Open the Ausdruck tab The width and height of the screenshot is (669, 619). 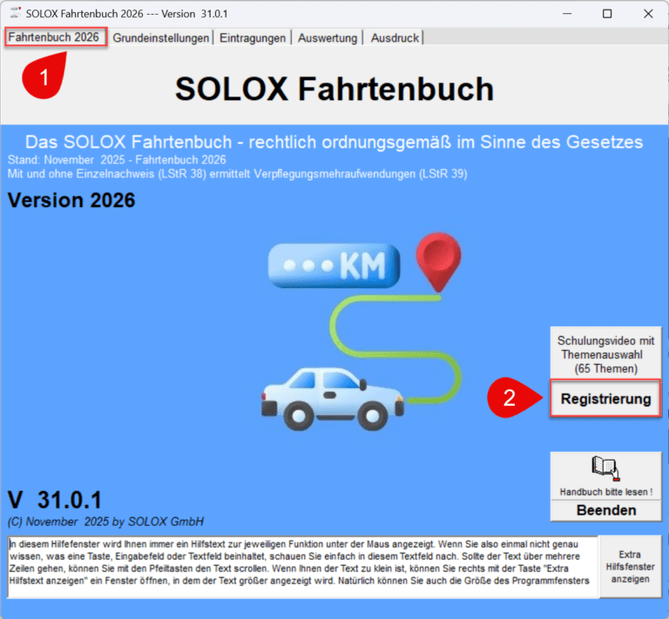[x=395, y=38]
